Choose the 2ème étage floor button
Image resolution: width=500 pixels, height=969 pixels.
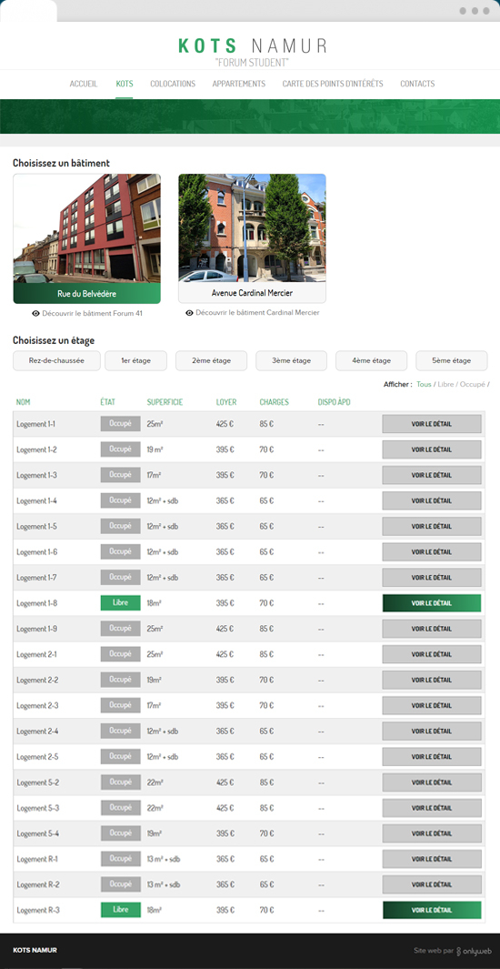click(x=211, y=361)
